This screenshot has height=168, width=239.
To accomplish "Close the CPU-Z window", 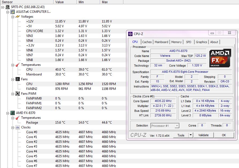I will (x=229, y=33).
